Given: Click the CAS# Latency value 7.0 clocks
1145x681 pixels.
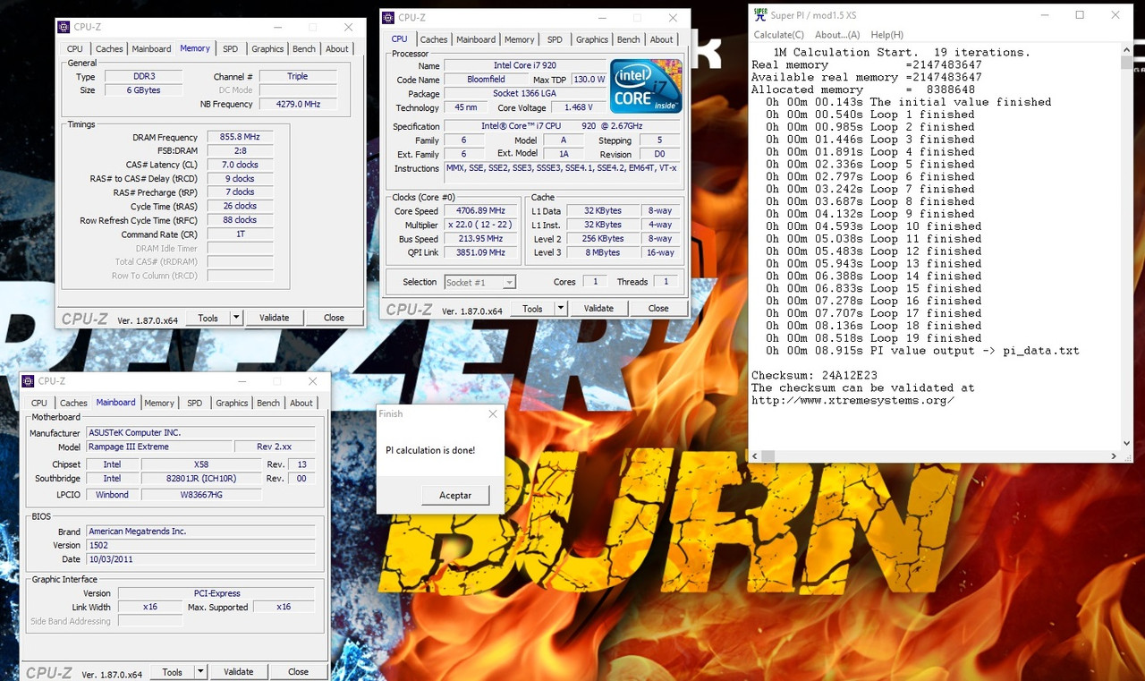Looking at the screenshot, I should (240, 165).
